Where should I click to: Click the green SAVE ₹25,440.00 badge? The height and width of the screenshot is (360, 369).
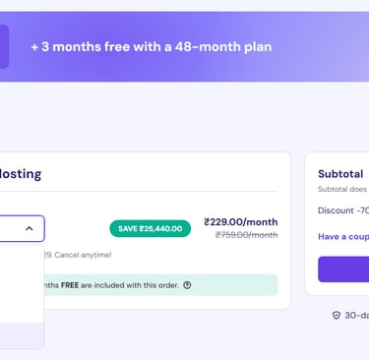coord(150,228)
